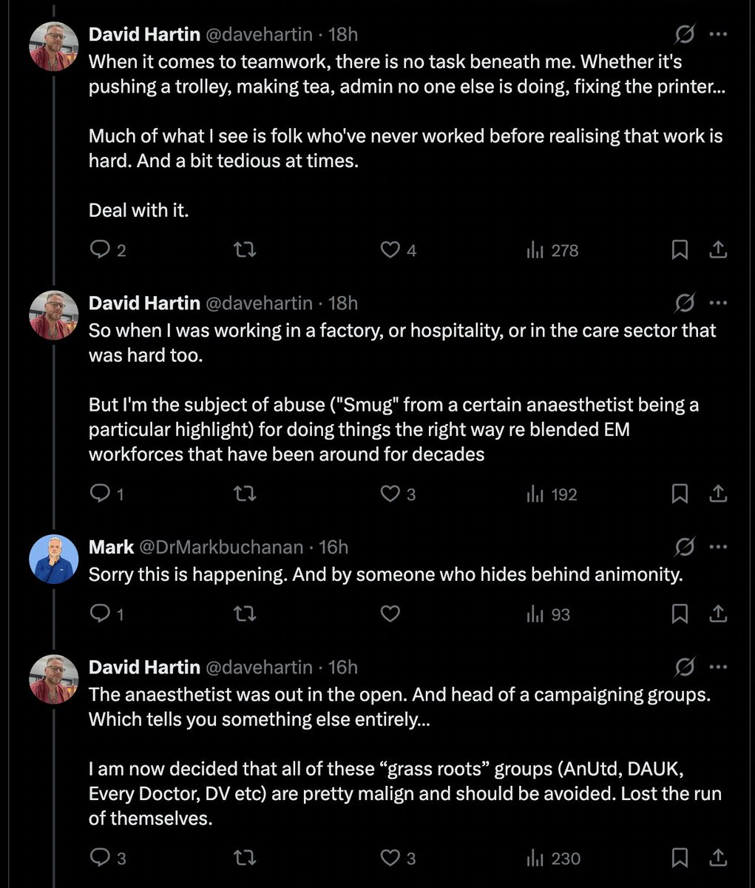Open @DrMarkbuchanan handle link
This screenshot has width=755, height=888.
point(222,547)
